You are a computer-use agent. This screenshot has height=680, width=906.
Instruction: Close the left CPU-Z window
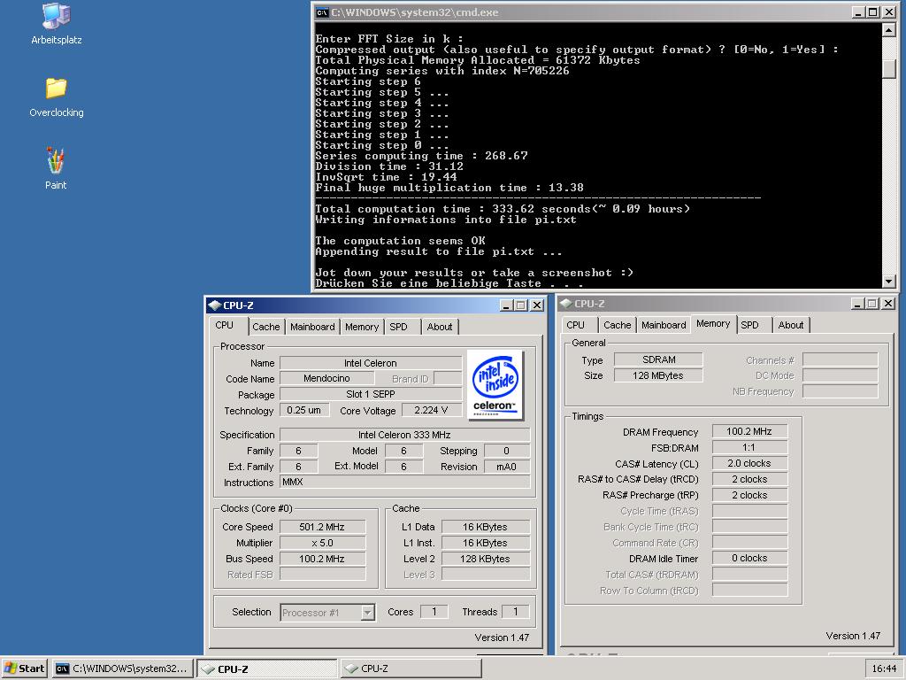coord(537,305)
